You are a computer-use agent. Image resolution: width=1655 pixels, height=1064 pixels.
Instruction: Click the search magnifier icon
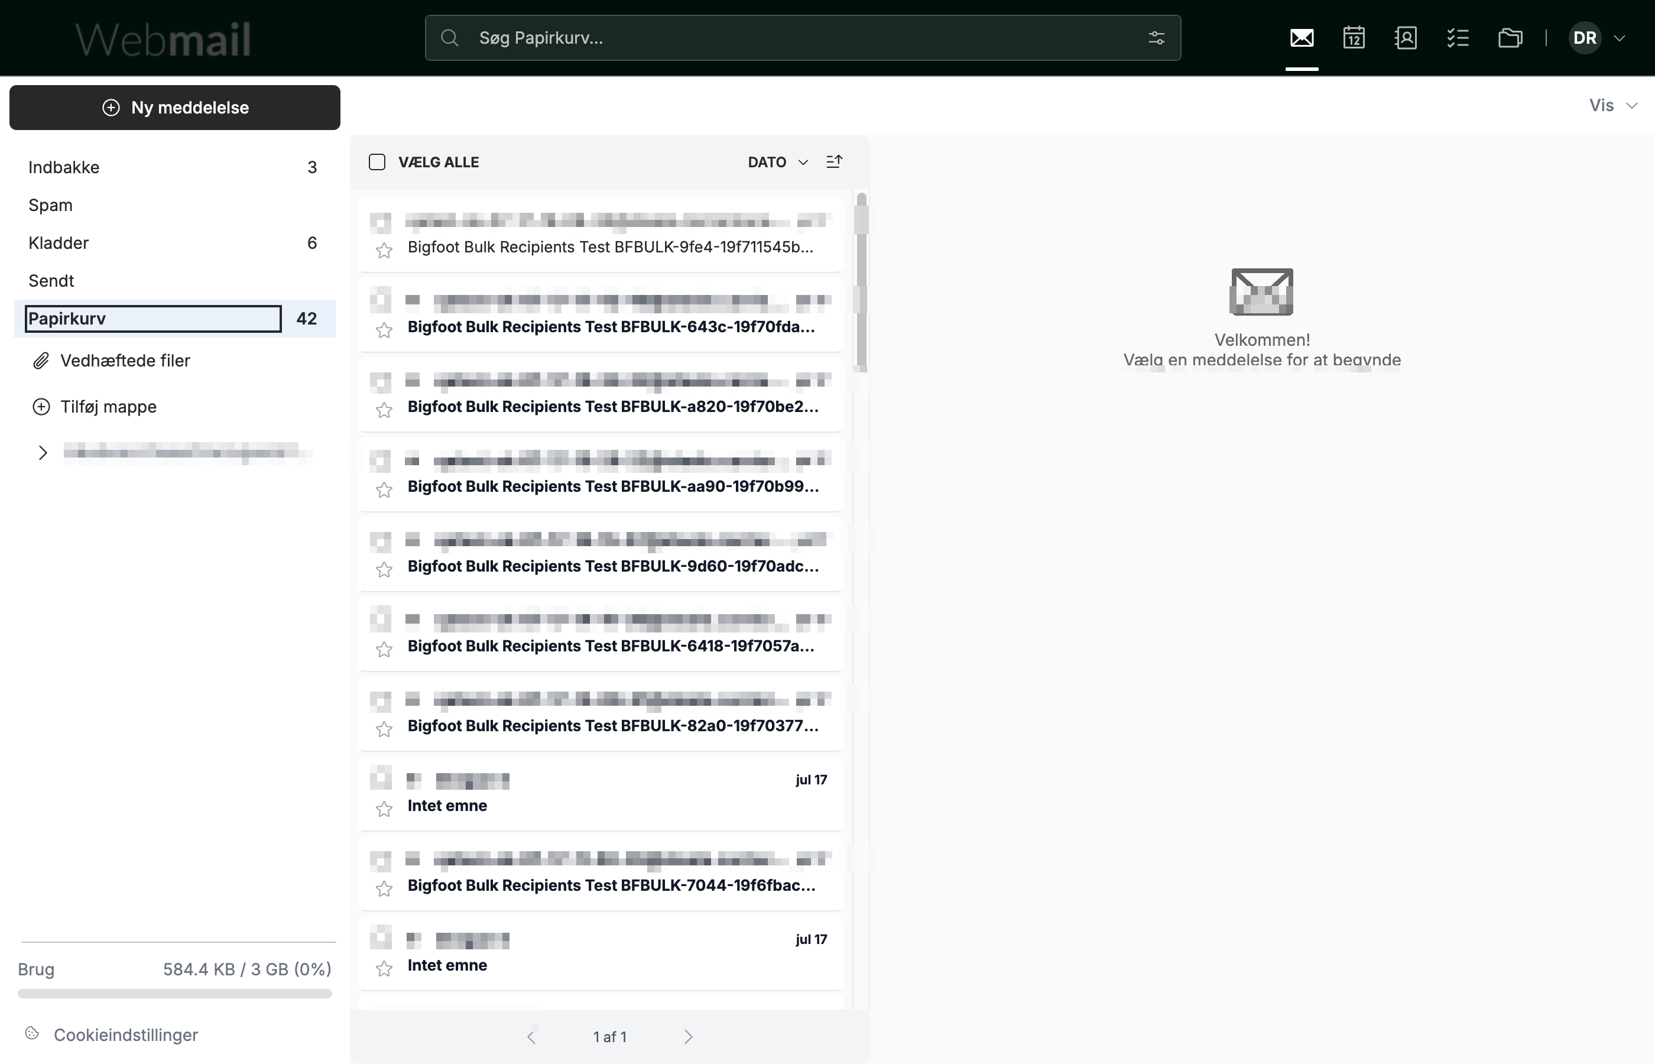point(450,37)
